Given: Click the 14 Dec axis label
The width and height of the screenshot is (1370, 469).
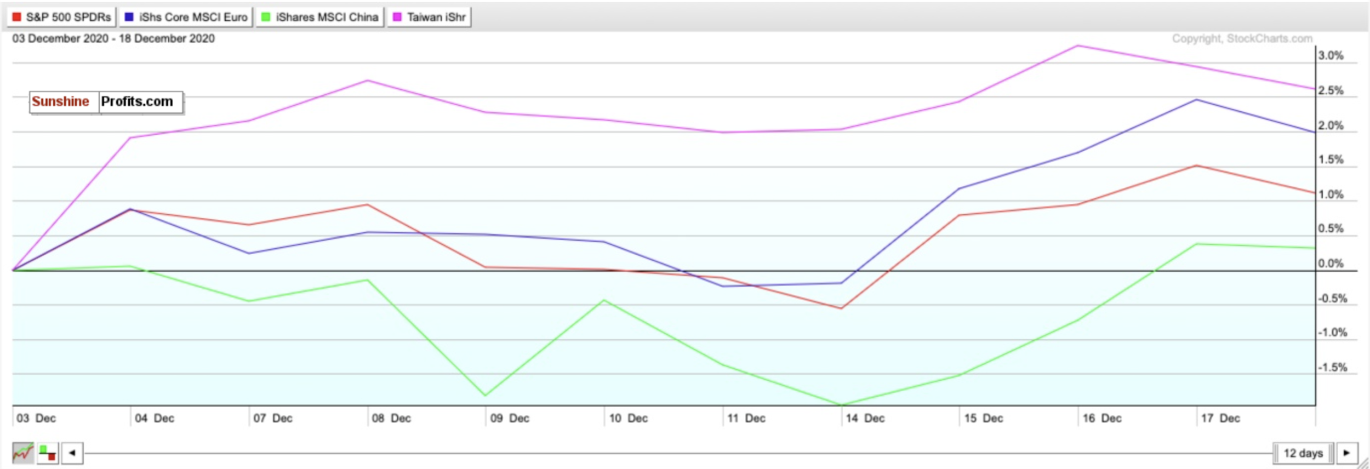Looking at the screenshot, I should 865,418.
